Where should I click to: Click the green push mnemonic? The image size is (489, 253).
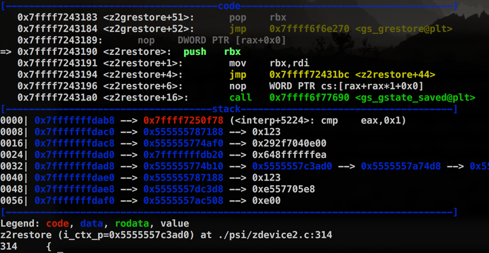coord(195,52)
